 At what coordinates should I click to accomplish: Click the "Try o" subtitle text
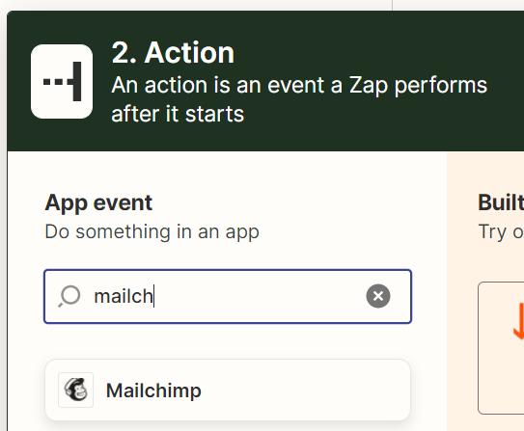(501, 231)
